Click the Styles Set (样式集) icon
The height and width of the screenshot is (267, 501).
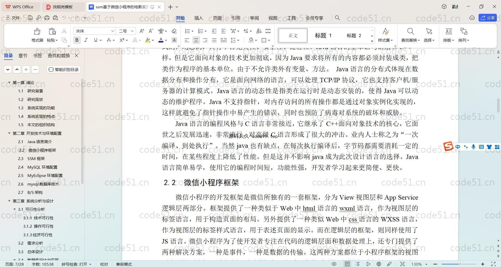click(x=385, y=31)
